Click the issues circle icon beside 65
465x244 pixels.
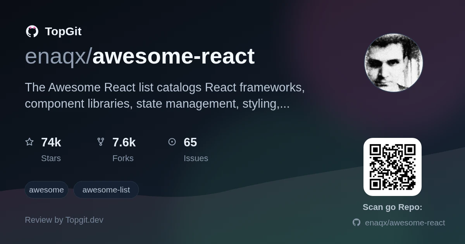point(172,142)
